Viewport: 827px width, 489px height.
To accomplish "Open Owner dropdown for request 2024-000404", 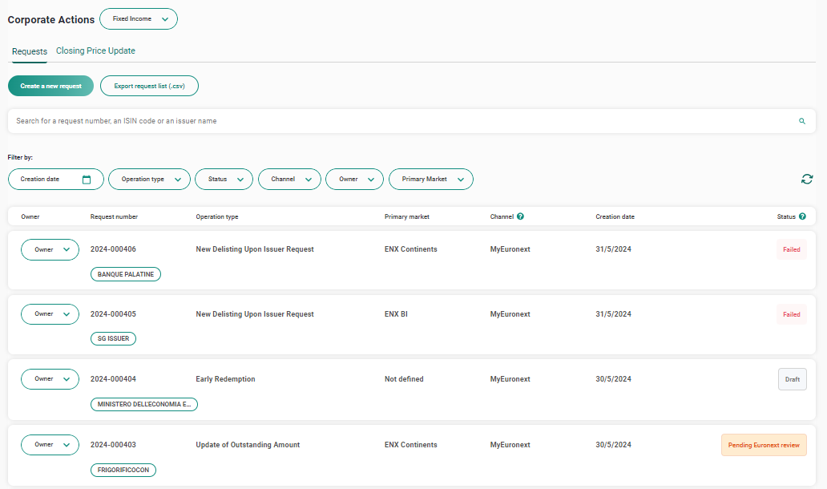I will [x=50, y=379].
